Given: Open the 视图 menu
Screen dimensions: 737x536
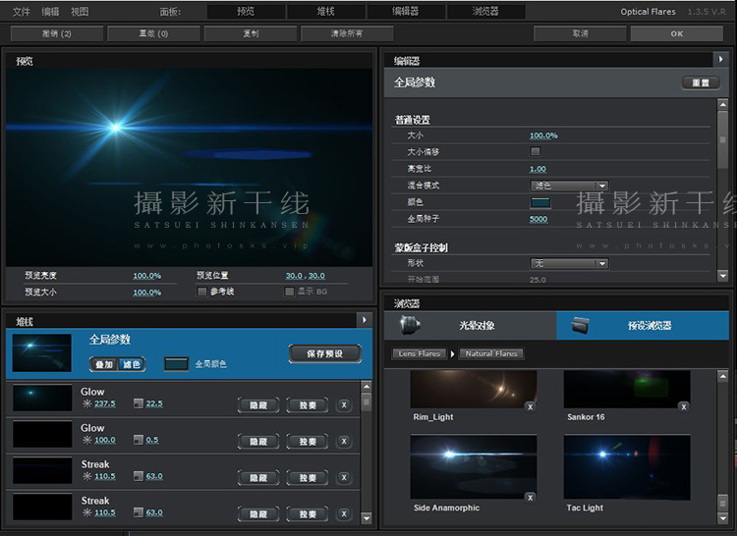Looking at the screenshot, I should point(80,12).
